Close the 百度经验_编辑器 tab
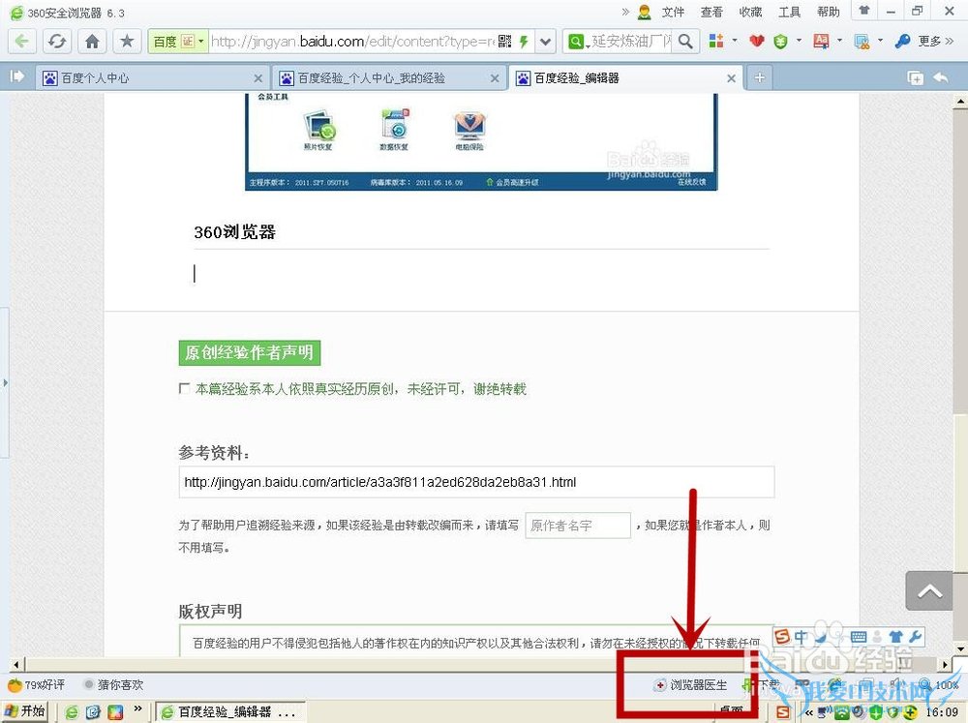968x723 pixels. click(731, 78)
